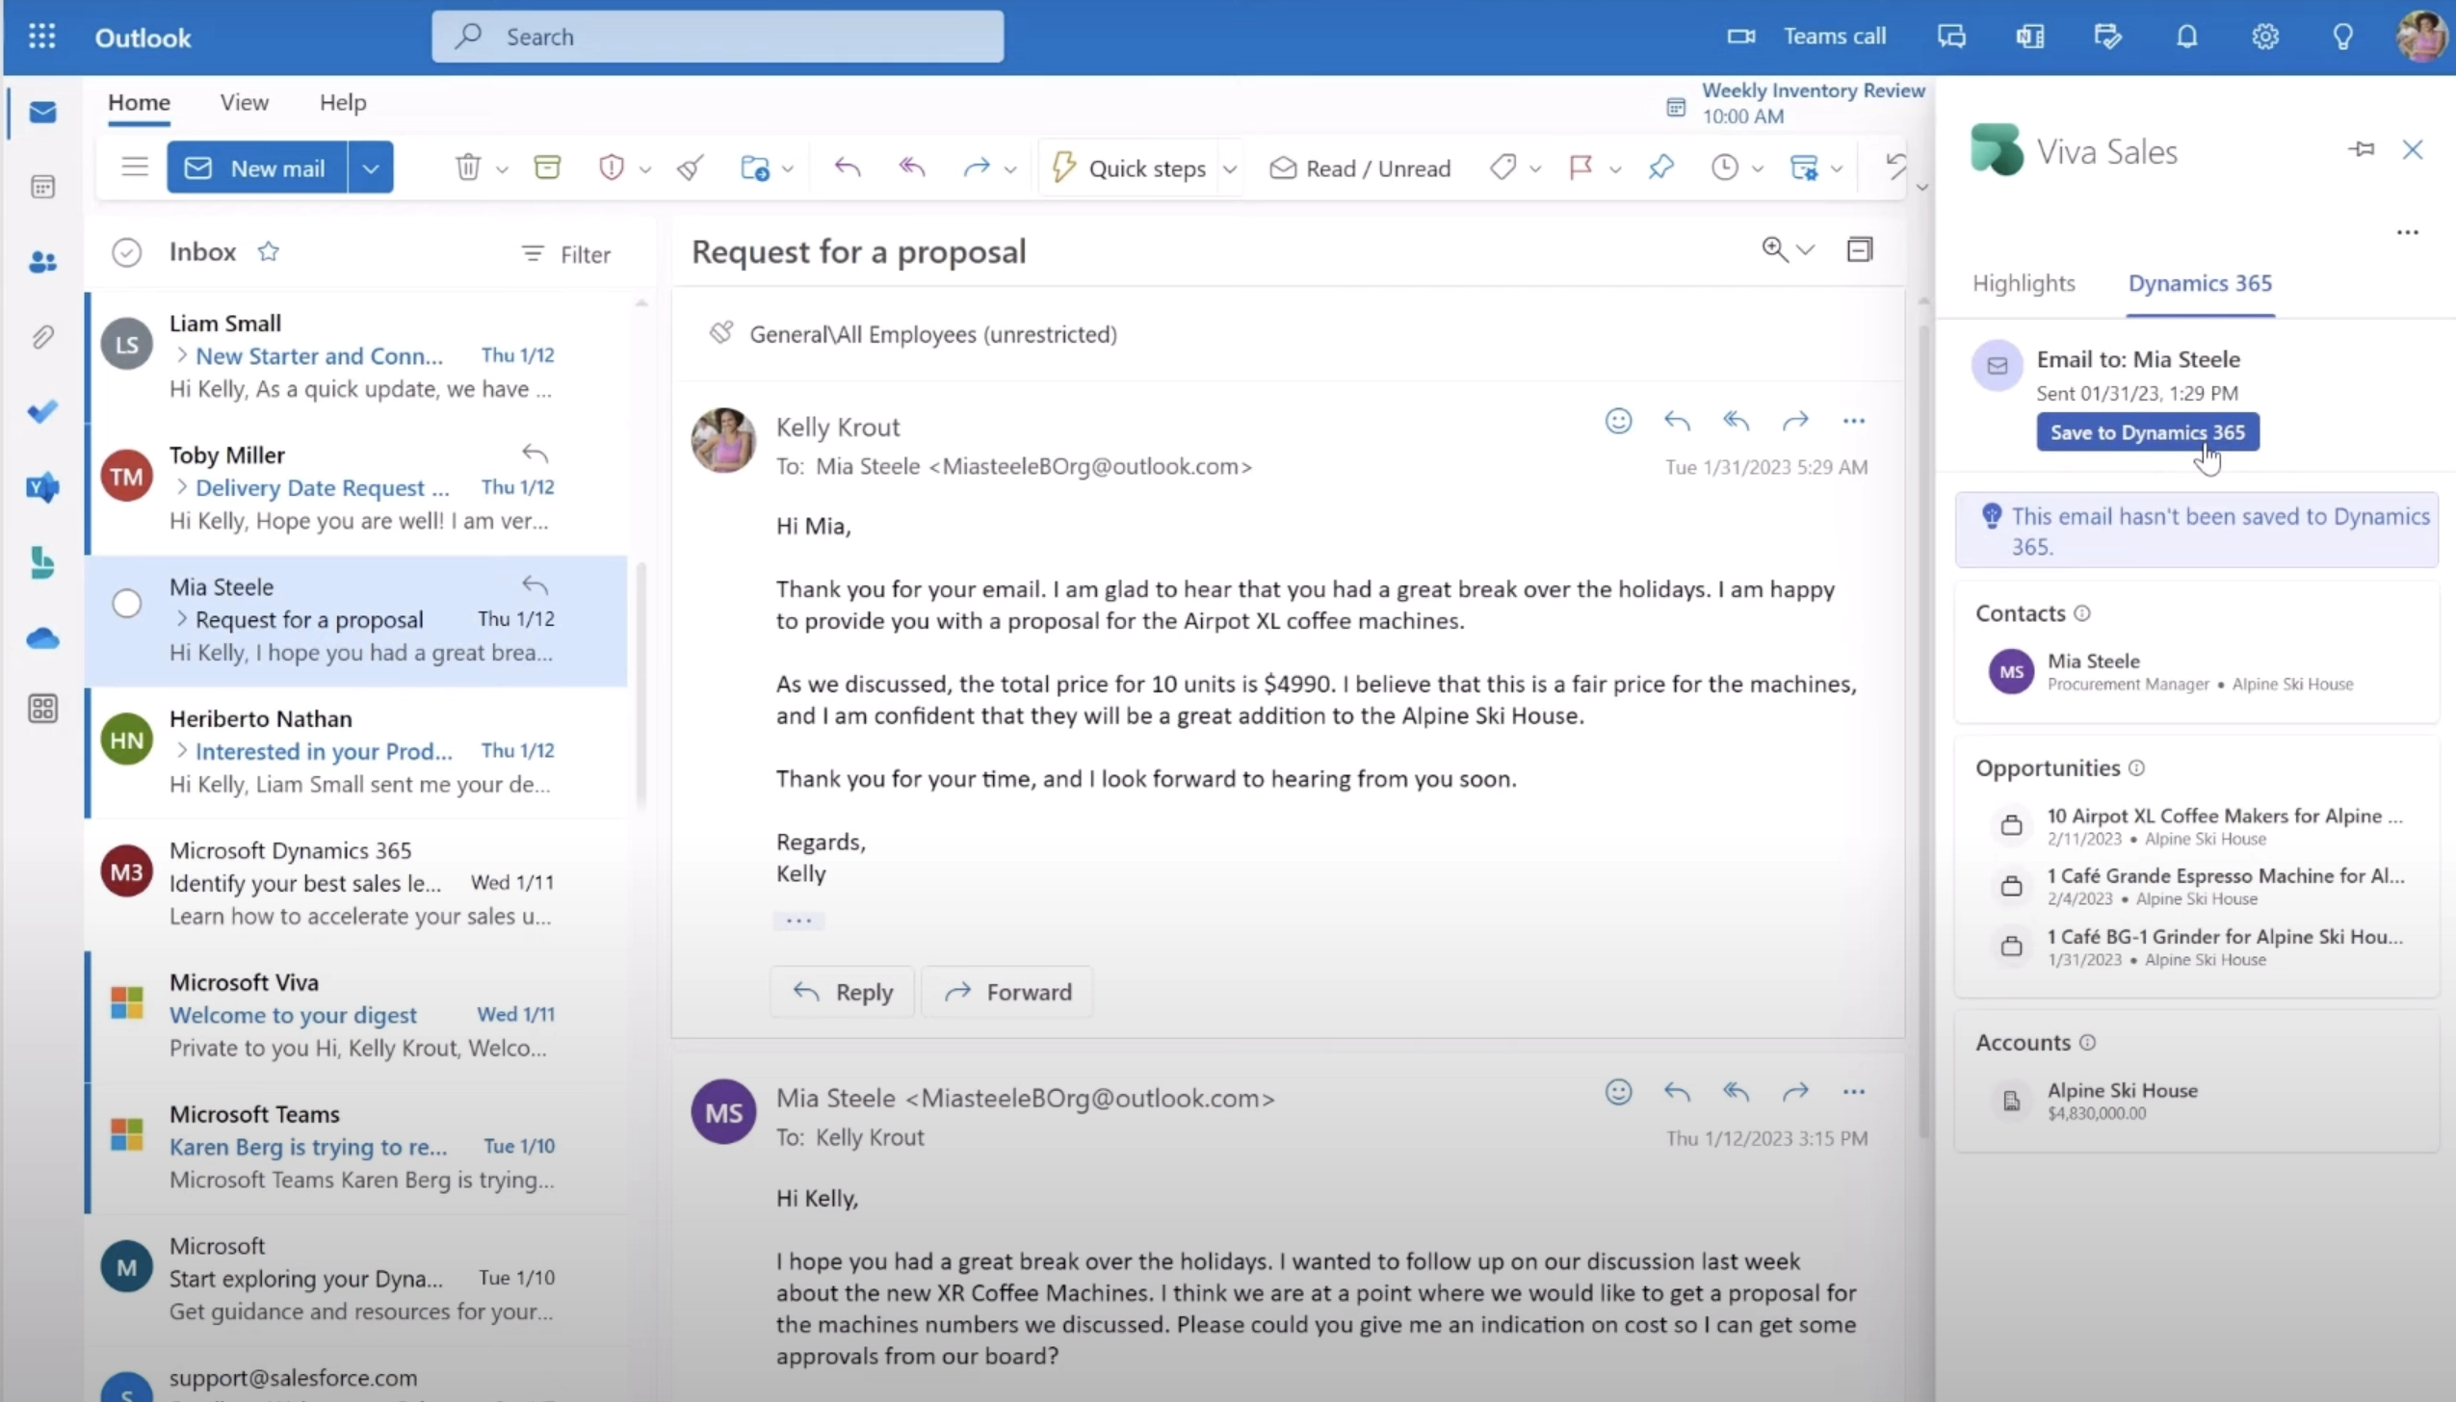The height and width of the screenshot is (1402, 2456).
Task: Select the Mia Steele message checkbox
Action: [127, 604]
